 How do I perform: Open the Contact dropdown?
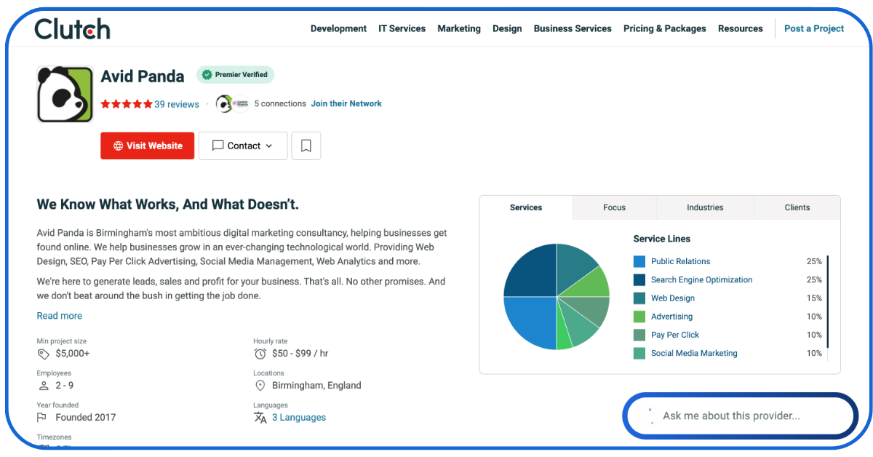coord(243,146)
